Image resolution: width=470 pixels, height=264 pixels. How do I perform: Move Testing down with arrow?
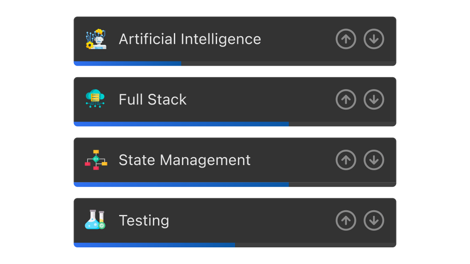click(x=374, y=220)
